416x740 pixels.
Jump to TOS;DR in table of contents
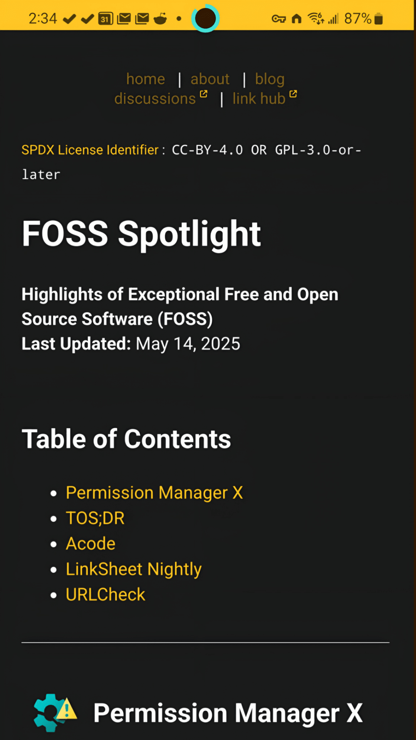[95, 518]
